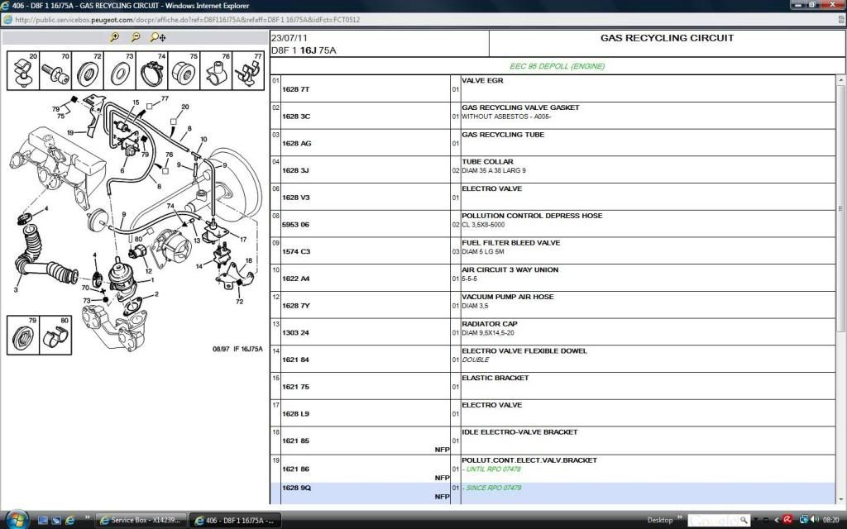Click the ELASTIC BRACKET description
The image size is (847, 529).
[495, 378]
